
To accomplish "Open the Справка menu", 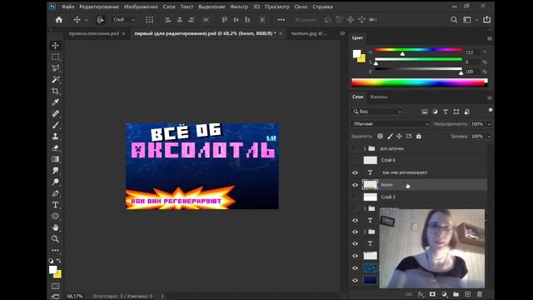I will [322, 7].
